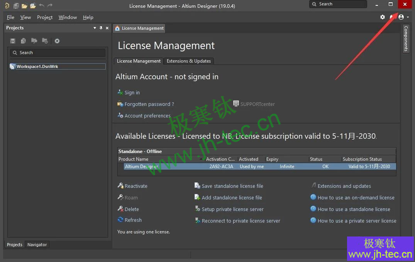Click the Altium Designer logo icon
Image resolution: width=415 pixels, height=262 pixels.
pyautogui.click(x=7, y=5)
